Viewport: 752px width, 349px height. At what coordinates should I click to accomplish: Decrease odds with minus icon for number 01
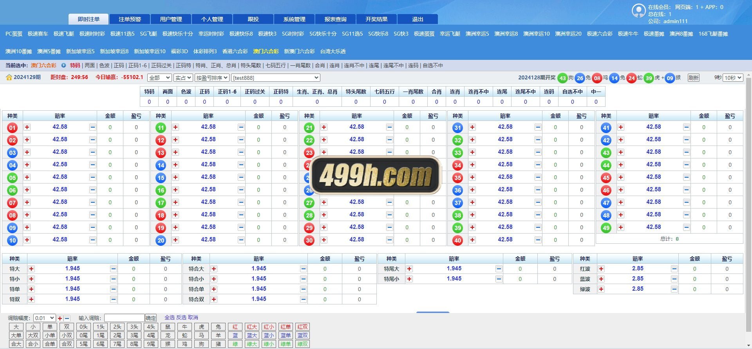92,127
